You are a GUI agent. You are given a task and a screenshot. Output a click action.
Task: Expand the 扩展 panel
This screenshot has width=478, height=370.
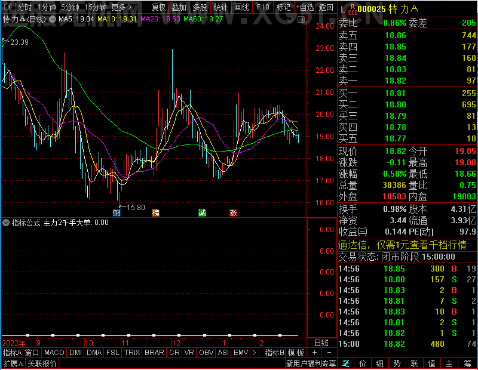tap(13, 363)
